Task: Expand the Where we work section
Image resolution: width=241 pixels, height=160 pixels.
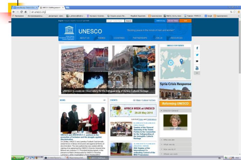Action: coord(175,154)
